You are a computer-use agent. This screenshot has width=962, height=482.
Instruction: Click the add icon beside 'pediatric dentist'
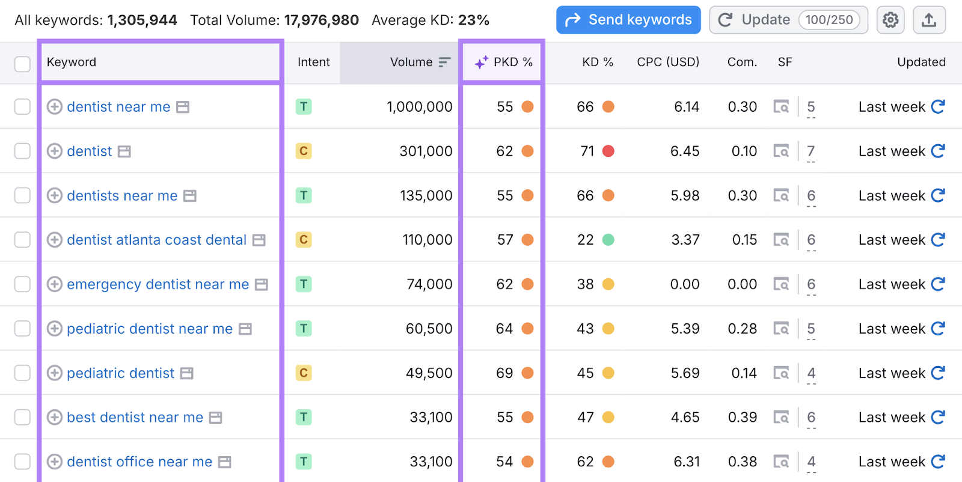pyautogui.click(x=55, y=373)
